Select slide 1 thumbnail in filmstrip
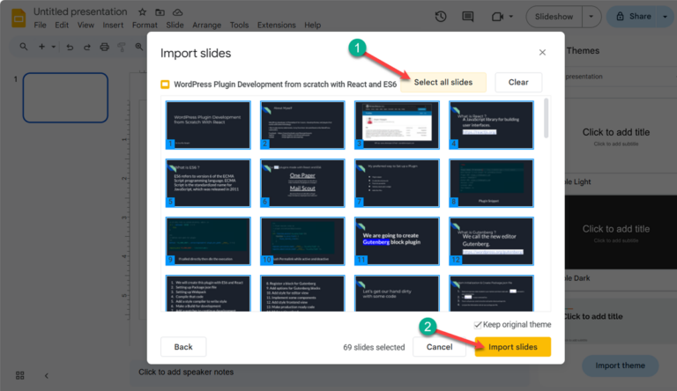The height and width of the screenshot is (391, 677). (65, 98)
